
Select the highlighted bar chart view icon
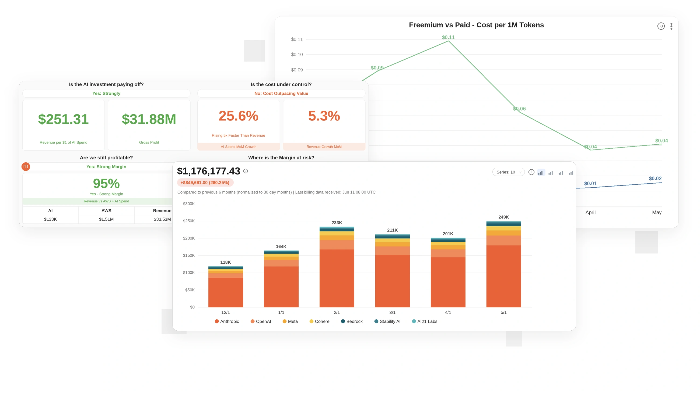[541, 173]
